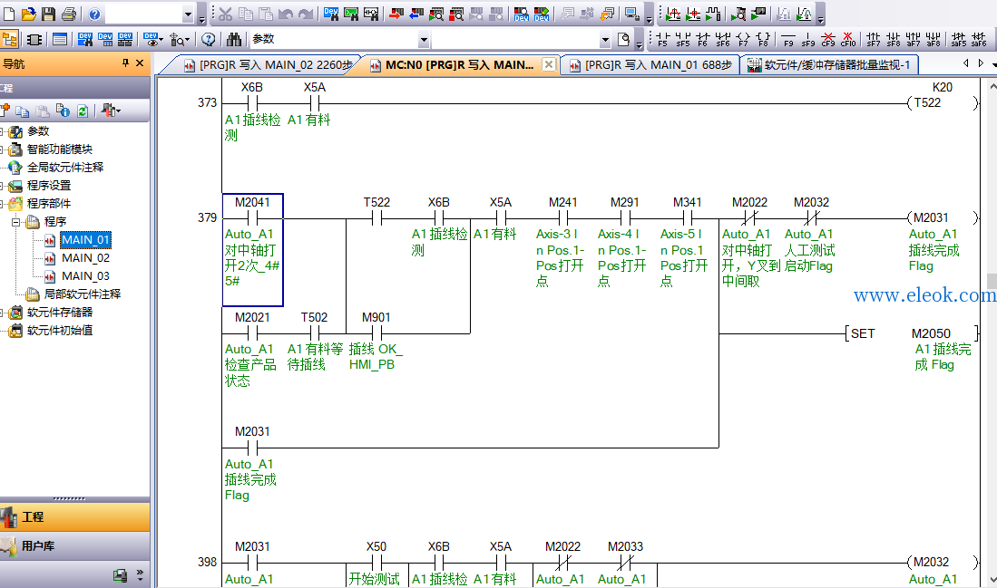
Task: Delete horizontal line with cF9 icon
Action: (x=828, y=39)
